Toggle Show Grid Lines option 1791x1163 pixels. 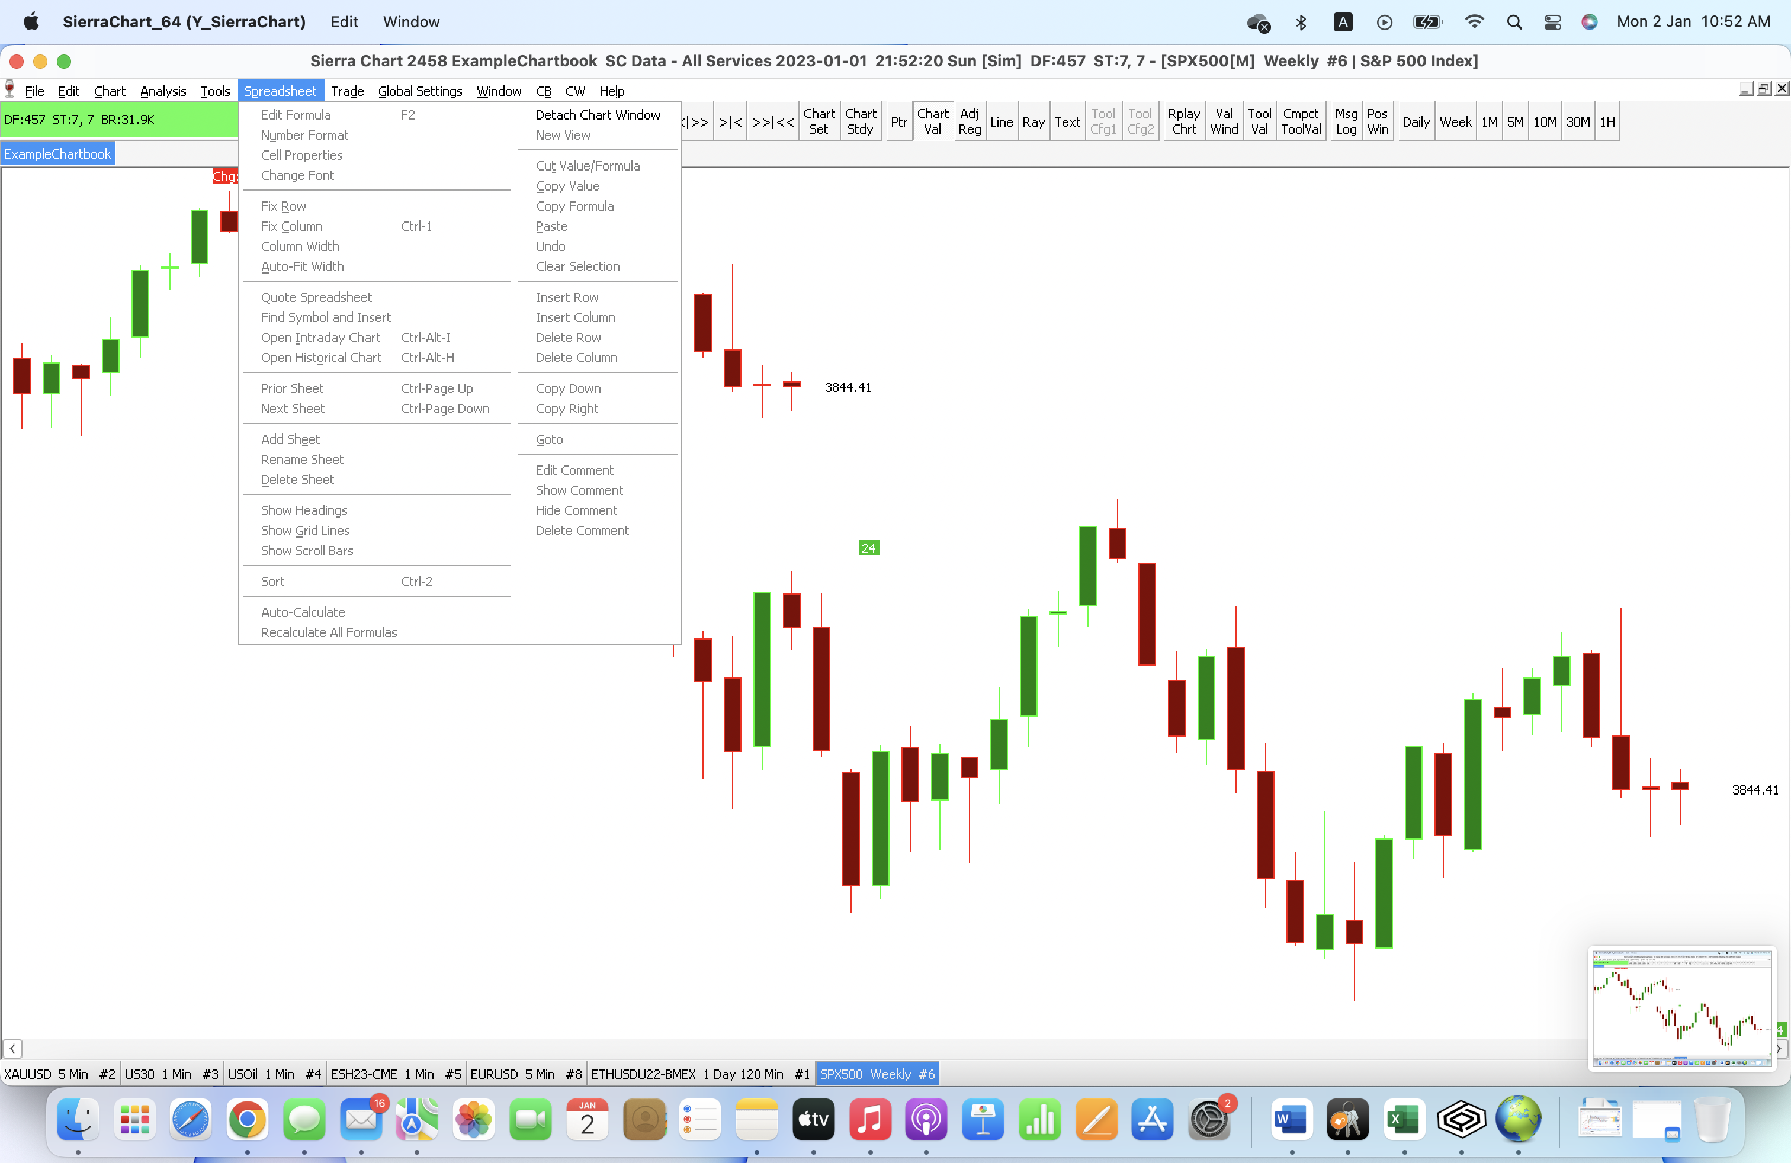click(x=305, y=531)
